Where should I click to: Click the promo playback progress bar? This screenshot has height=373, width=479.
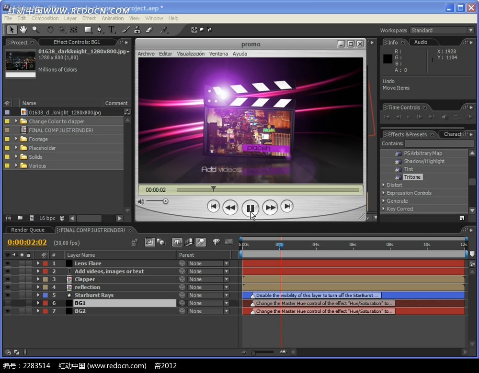268,190
